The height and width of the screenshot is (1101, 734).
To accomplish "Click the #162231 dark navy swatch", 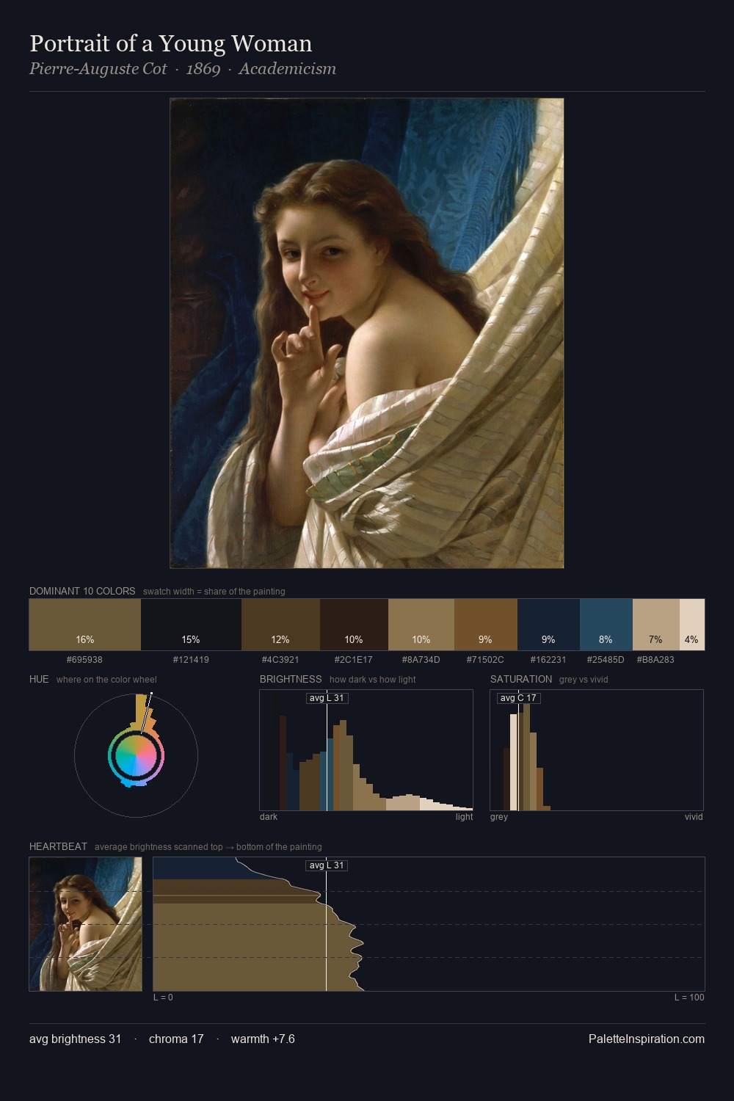I will pos(548,625).
